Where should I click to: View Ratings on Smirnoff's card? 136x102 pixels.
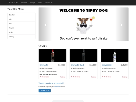(63, 77)
